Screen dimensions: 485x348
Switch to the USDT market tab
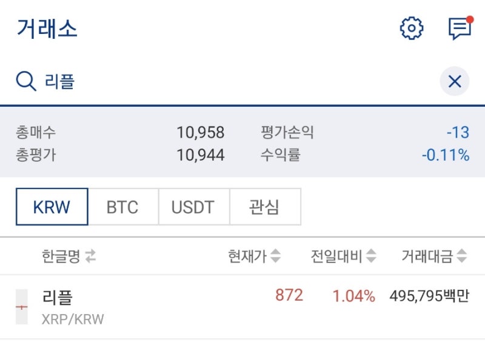[x=194, y=207]
